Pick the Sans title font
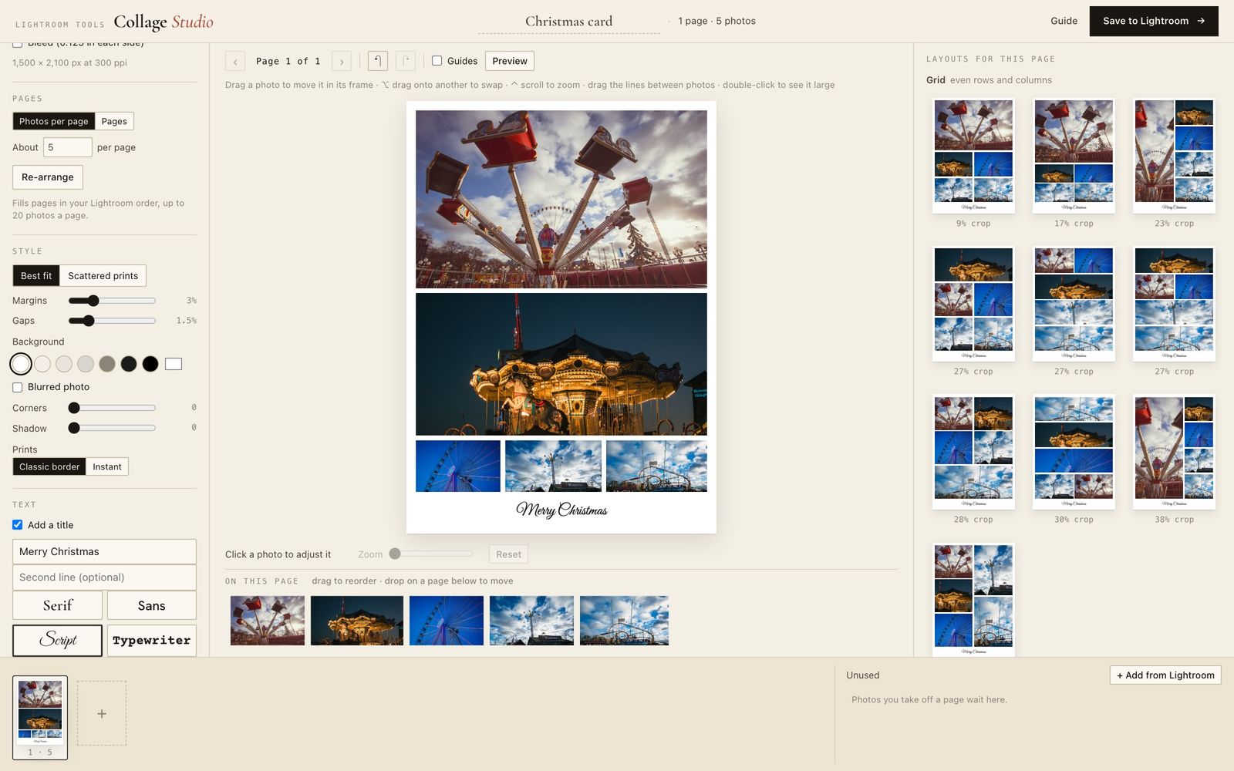This screenshot has width=1234, height=771. coord(152,605)
